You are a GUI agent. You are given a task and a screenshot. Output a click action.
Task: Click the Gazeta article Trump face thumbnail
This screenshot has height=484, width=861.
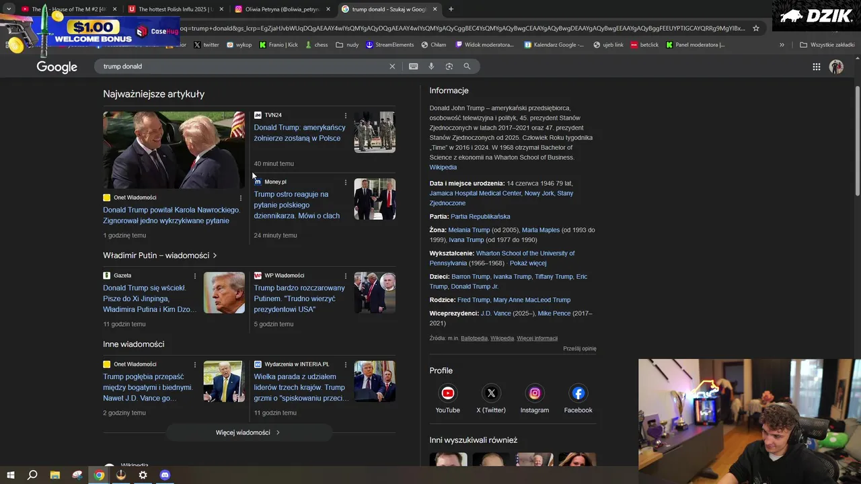[224, 292]
